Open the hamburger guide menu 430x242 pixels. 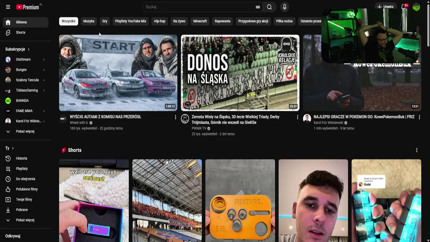tap(8, 7)
